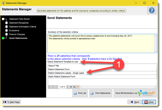Open the orange filter icon in navigator
The height and width of the screenshot is (110, 162).
[78, 87]
